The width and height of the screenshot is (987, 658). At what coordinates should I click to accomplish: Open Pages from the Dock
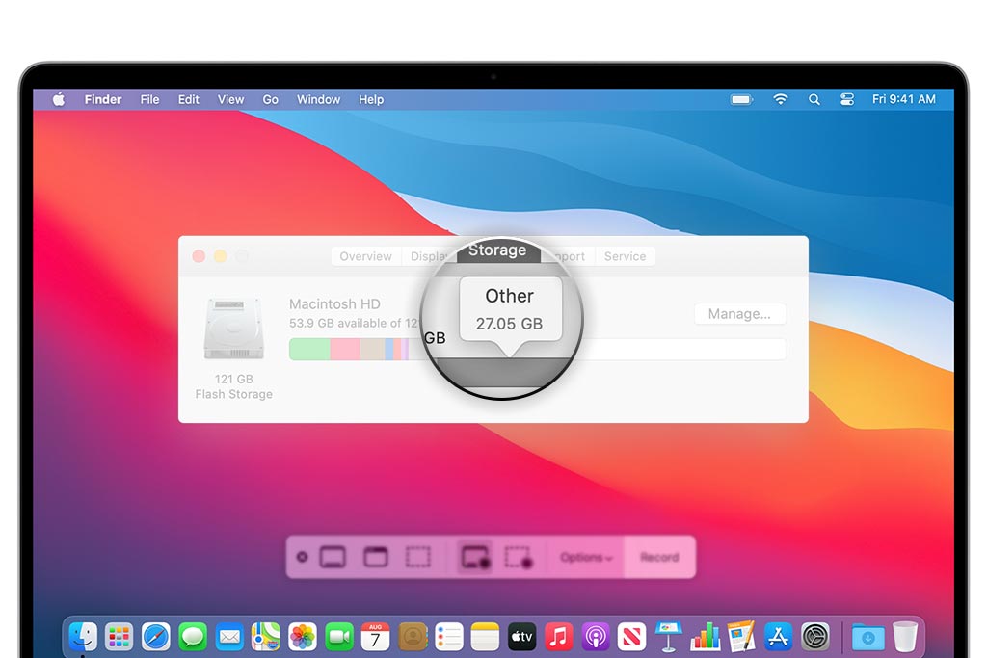tap(741, 637)
